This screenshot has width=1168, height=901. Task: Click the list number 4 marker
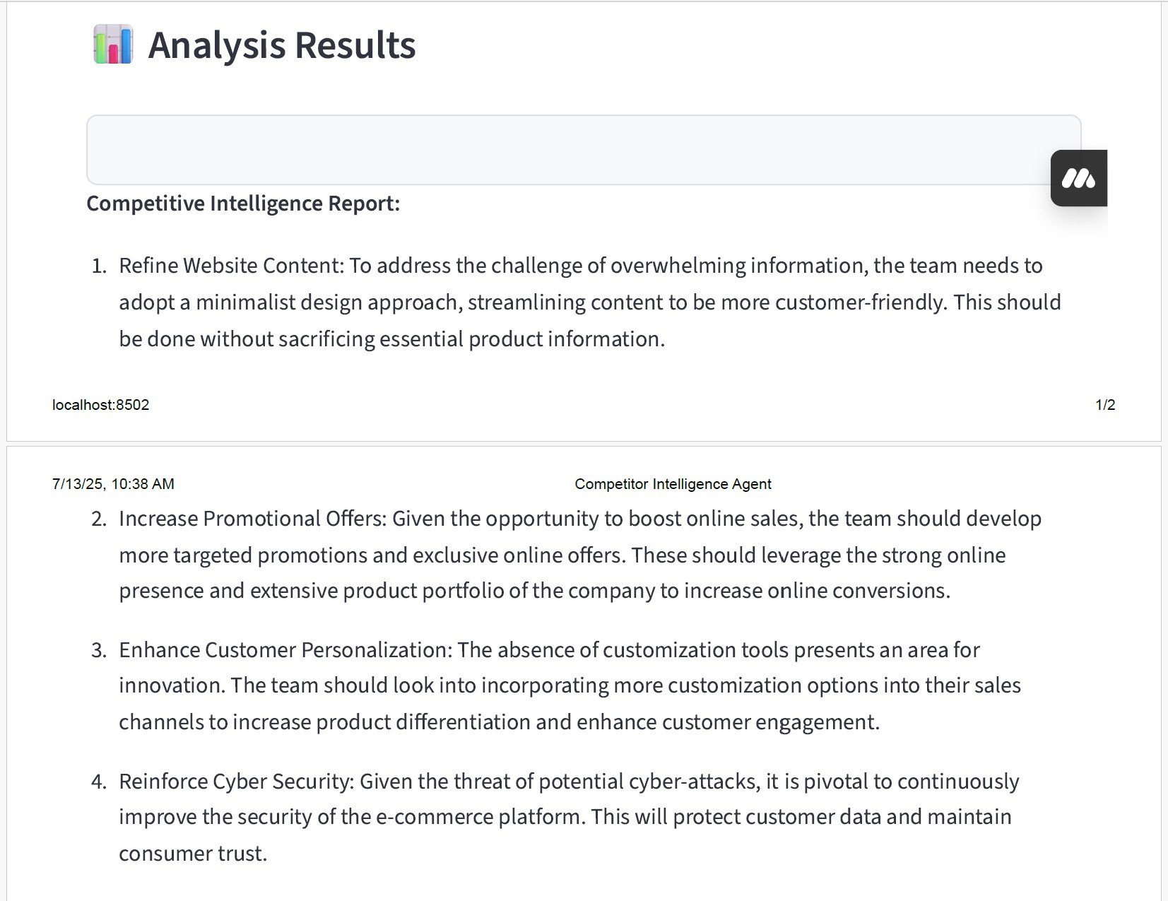pyautogui.click(x=99, y=782)
